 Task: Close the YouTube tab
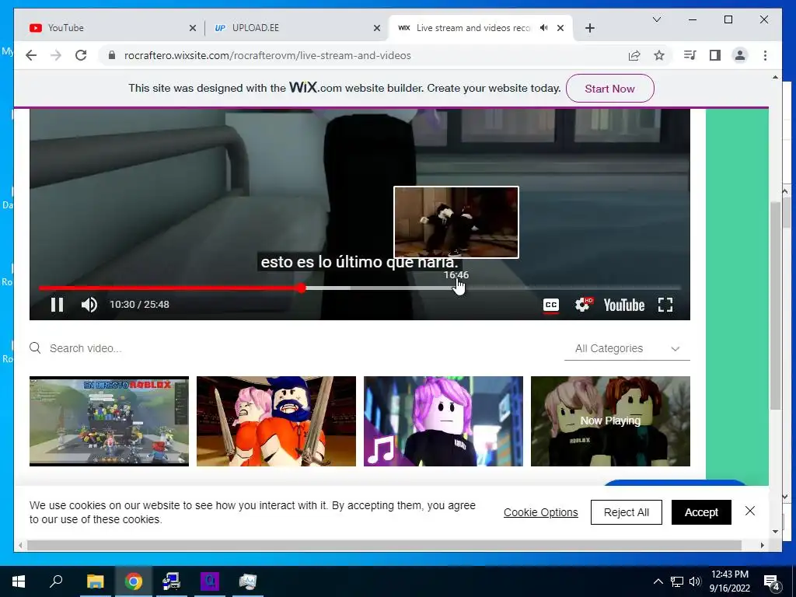tap(193, 28)
